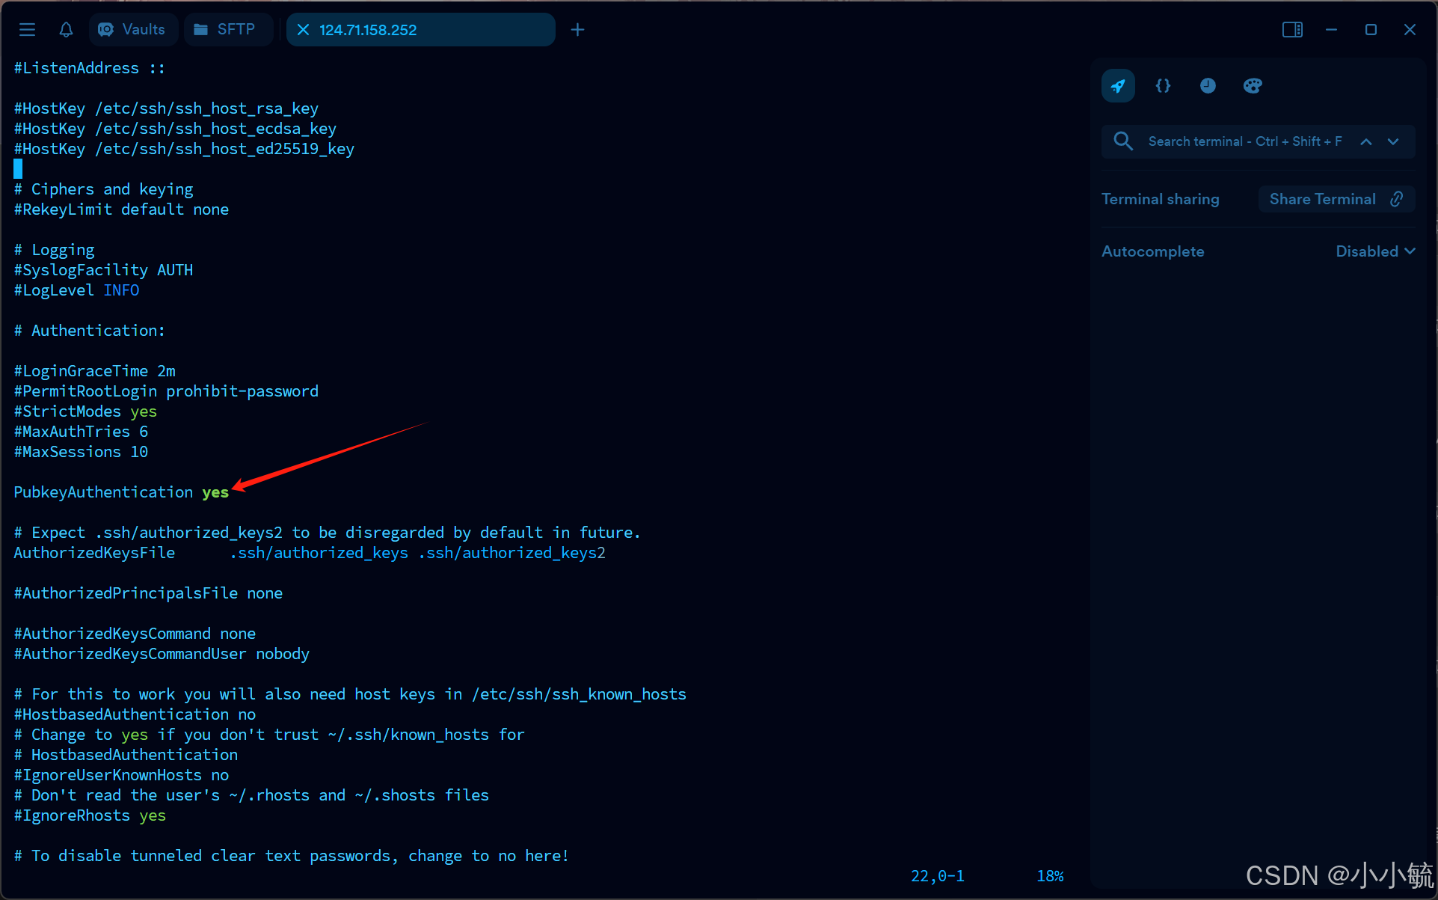
Task: Go to previous search result arrow
Action: click(1365, 141)
